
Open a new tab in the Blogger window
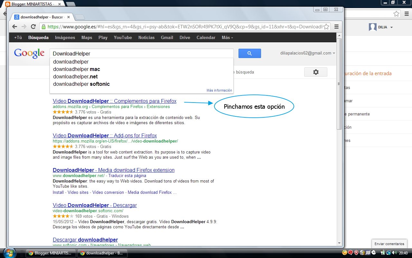coord(70,4)
